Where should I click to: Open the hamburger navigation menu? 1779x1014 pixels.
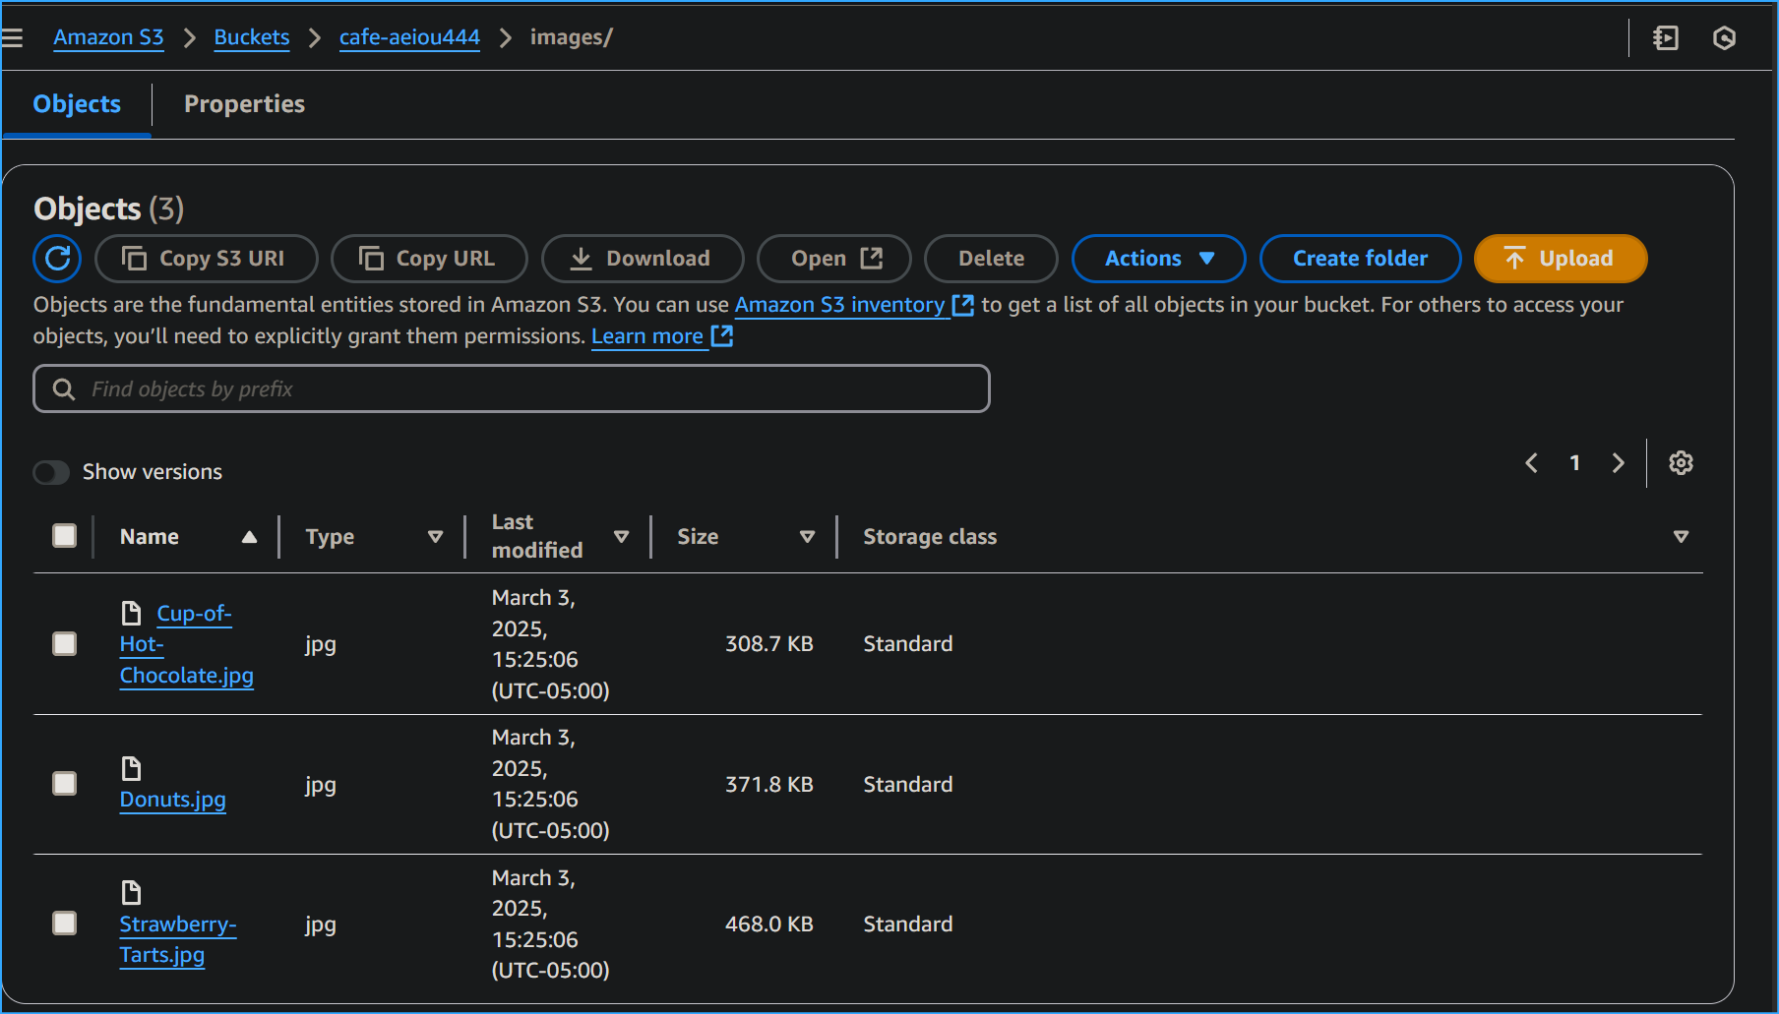[x=13, y=36]
